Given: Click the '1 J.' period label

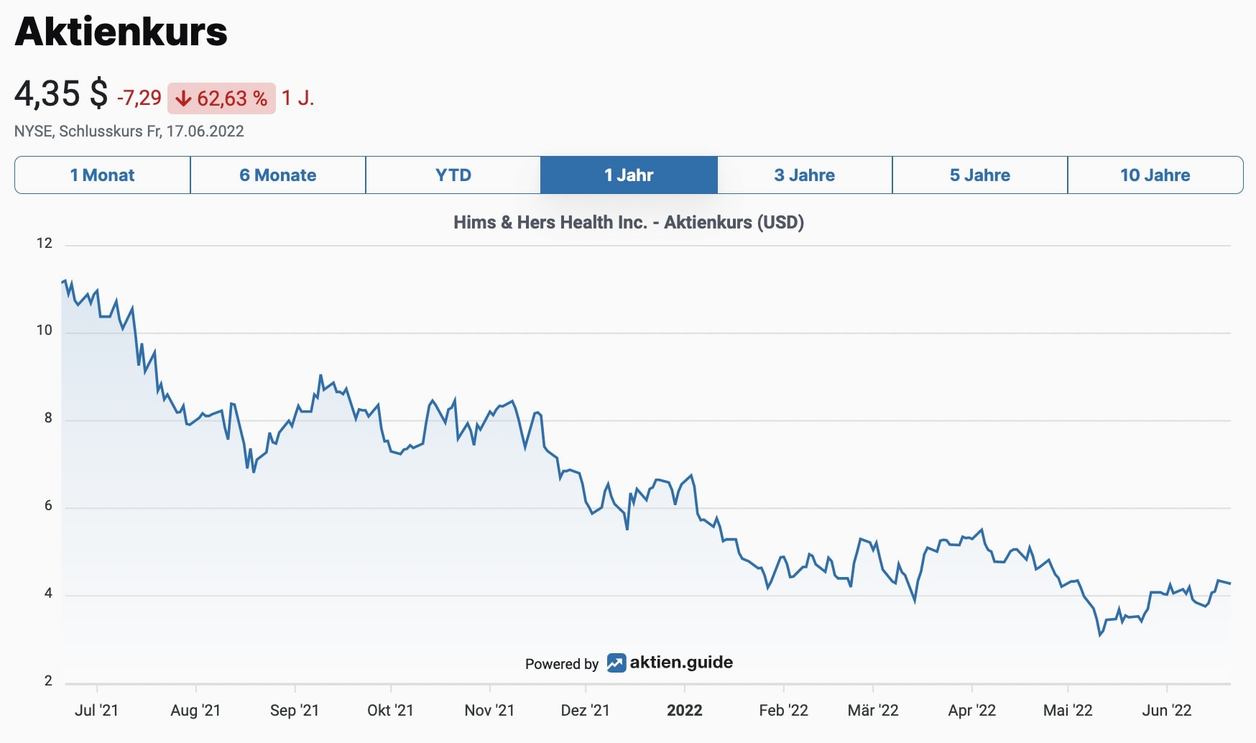Looking at the screenshot, I should [297, 98].
